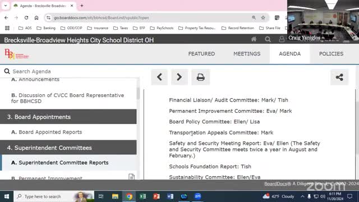Open Excel from the taskbar
This screenshot has height=202, width=359.
click(x=142, y=196)
